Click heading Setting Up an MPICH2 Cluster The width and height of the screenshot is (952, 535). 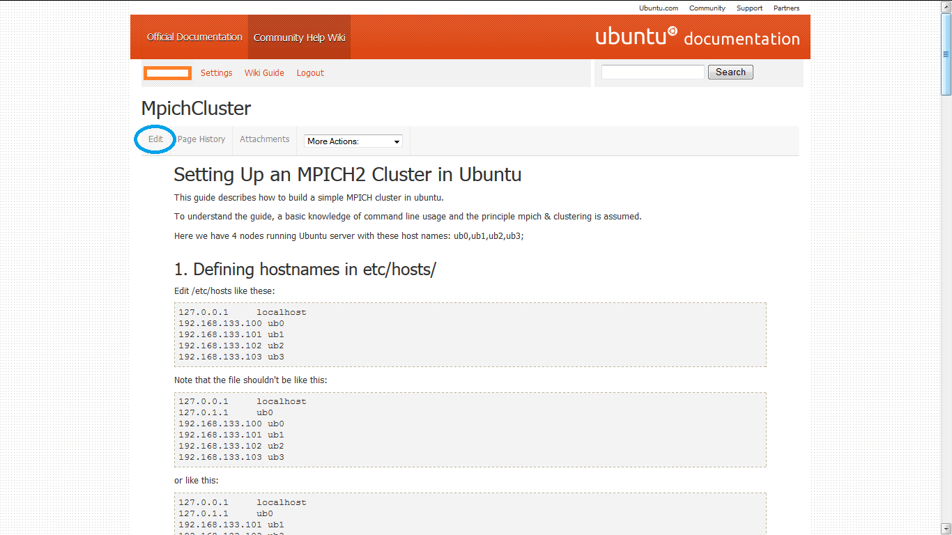coord(347,174)
